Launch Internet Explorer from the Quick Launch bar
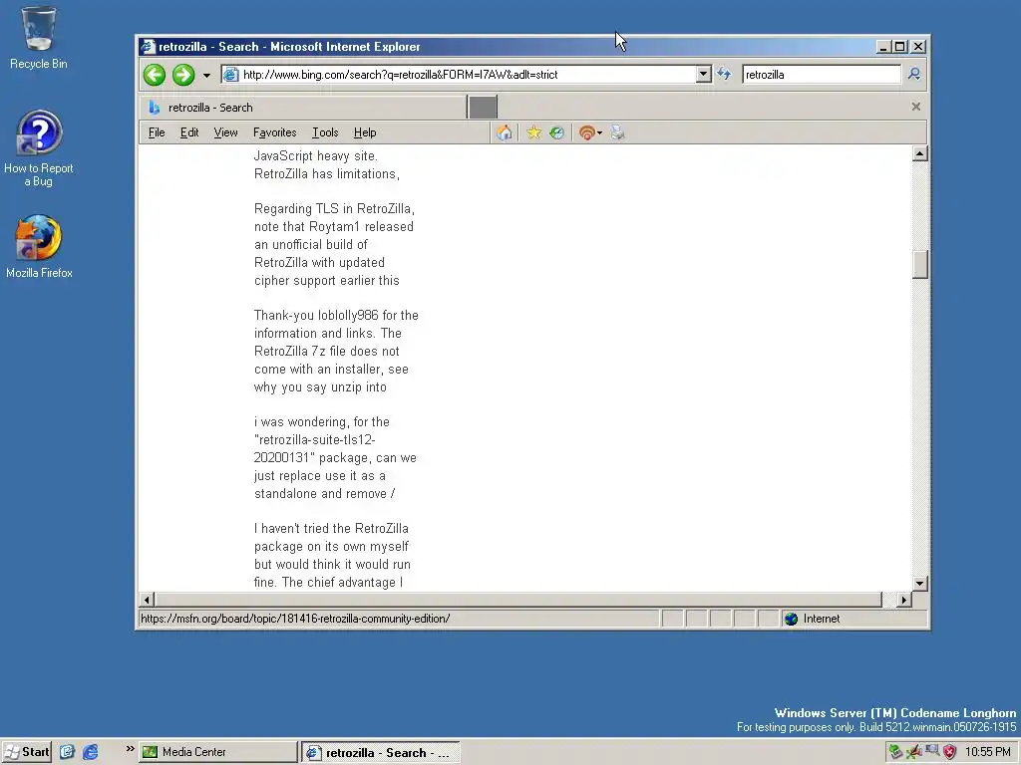This screenshot has height=765, width=1021. pyautogui.click(x=90, y=752)
